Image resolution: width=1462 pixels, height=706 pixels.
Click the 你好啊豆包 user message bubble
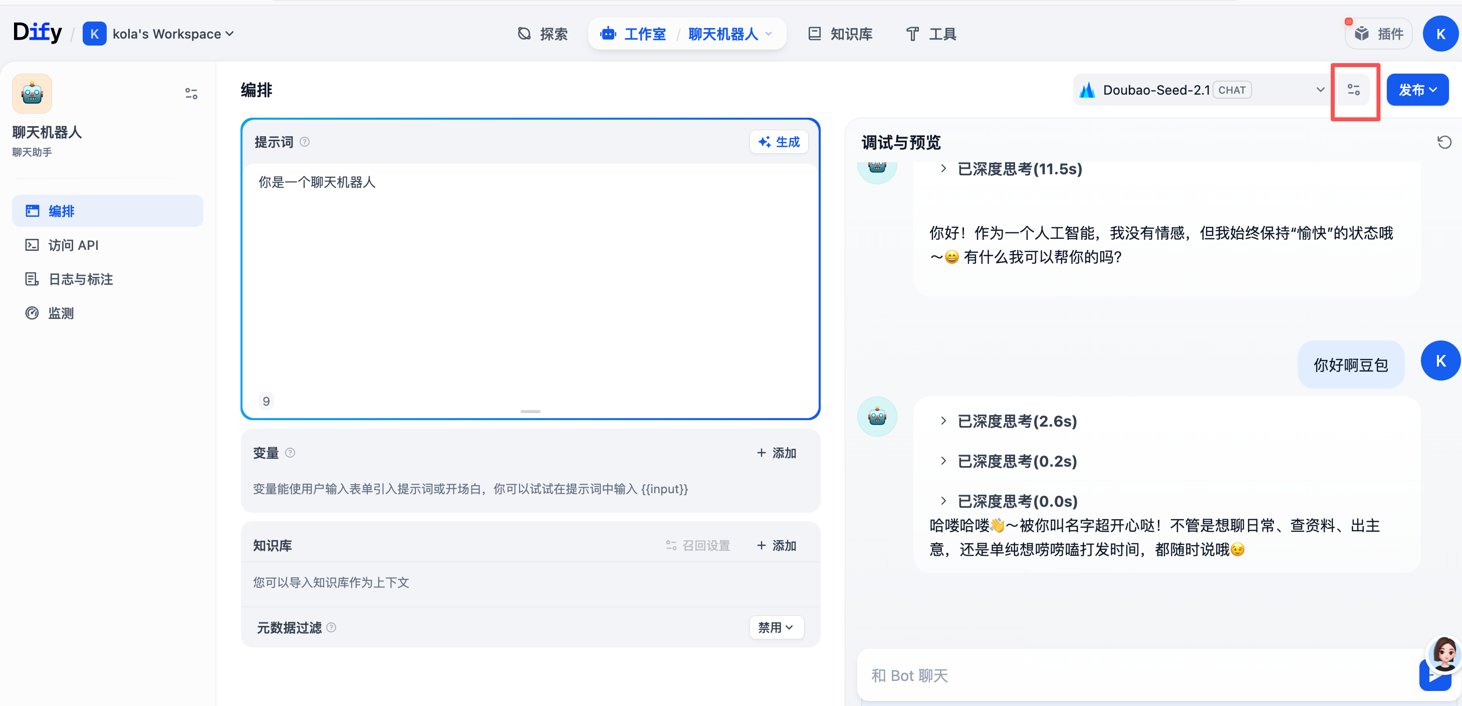[1351, 365]
